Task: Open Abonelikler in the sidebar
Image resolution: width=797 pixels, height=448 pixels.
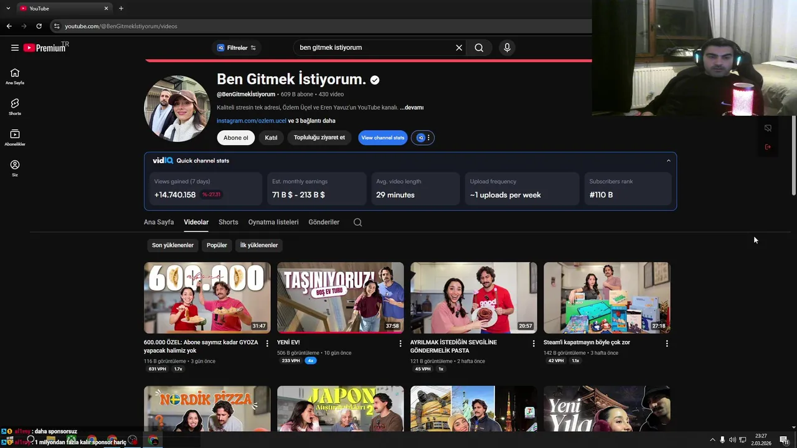Action: click(15, 138)
